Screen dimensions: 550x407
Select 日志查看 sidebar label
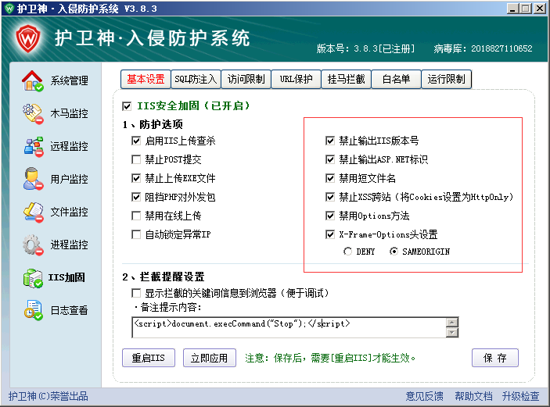click(69, 310)
